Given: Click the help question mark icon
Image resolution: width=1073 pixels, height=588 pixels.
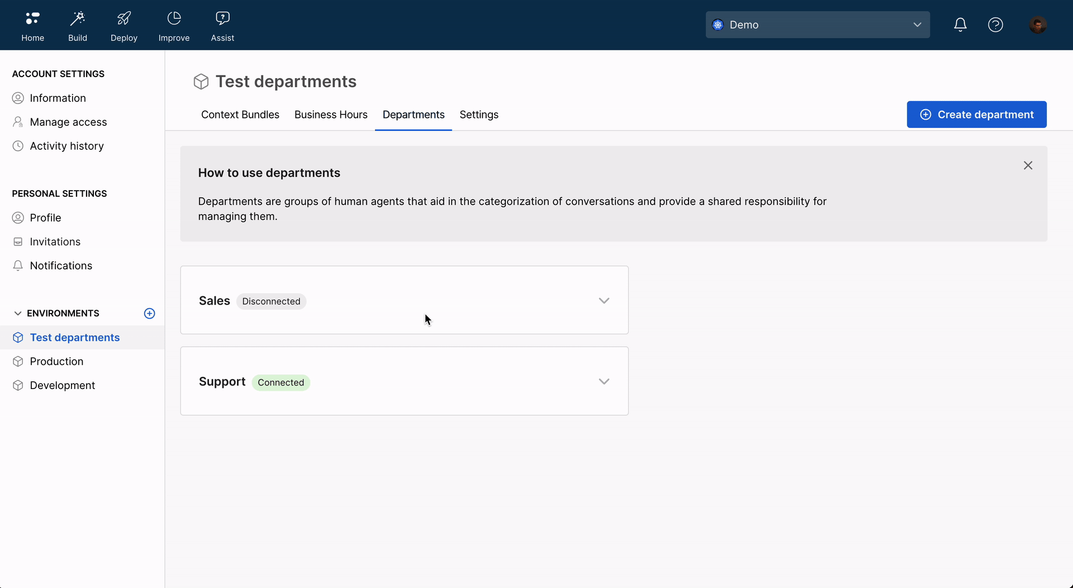Looking at the screenshot, I should 995,25.
